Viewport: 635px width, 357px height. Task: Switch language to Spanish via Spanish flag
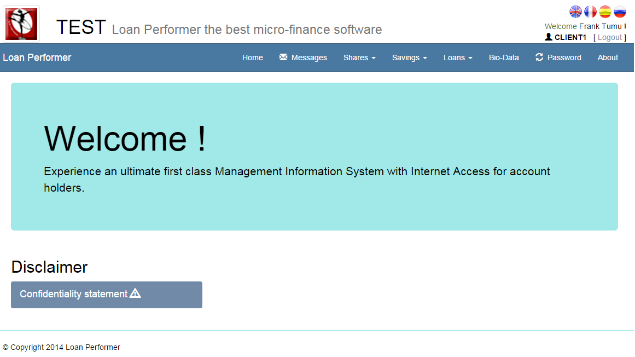[x=605, y=11]
